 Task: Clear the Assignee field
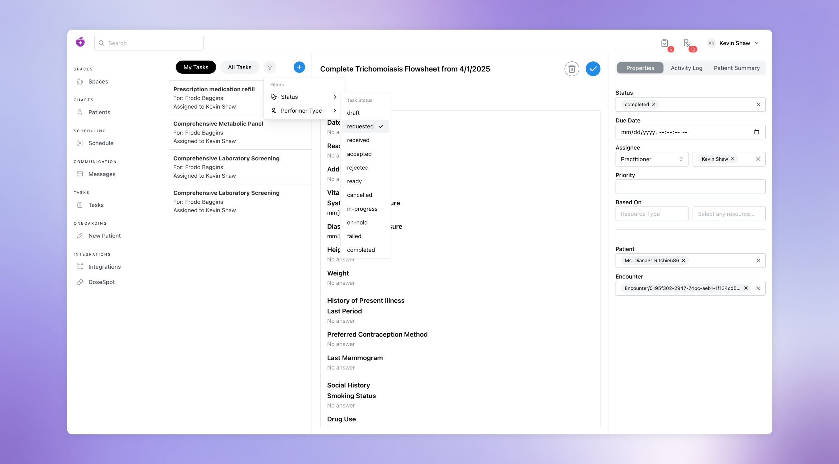click(758, 159)
